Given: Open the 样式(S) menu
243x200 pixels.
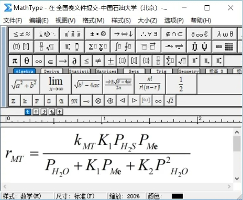Looking at the screenshot, I should 121,20.
